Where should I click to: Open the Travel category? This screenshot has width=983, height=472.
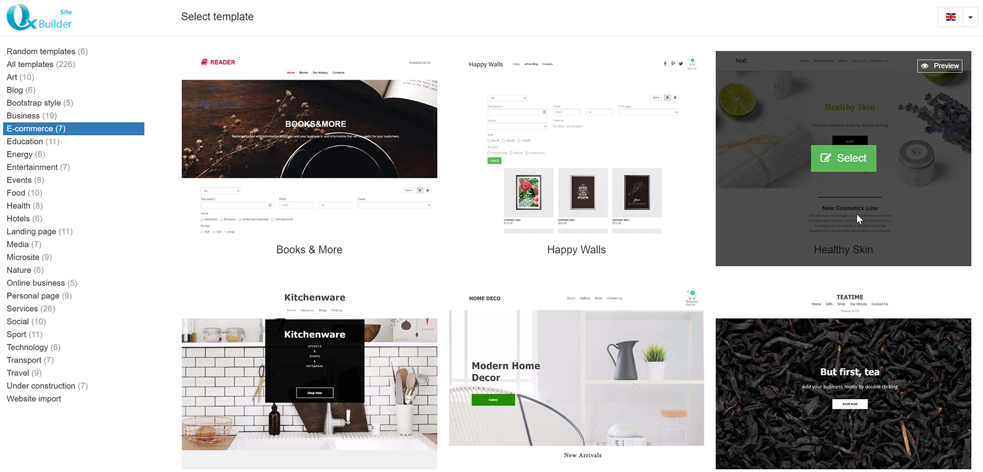(x=24, y=373)
